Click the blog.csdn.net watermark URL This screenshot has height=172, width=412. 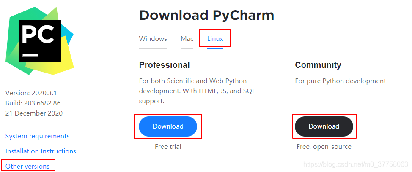tap(355, 163)
